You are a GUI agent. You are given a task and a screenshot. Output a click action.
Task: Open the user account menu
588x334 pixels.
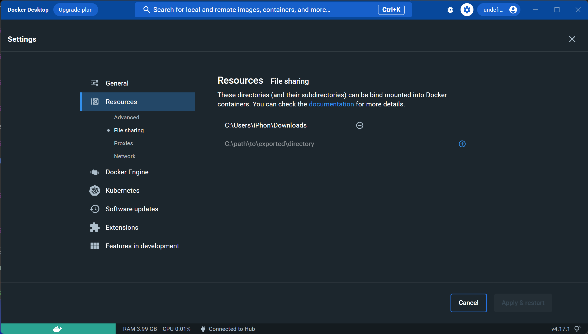pos(499,10)
